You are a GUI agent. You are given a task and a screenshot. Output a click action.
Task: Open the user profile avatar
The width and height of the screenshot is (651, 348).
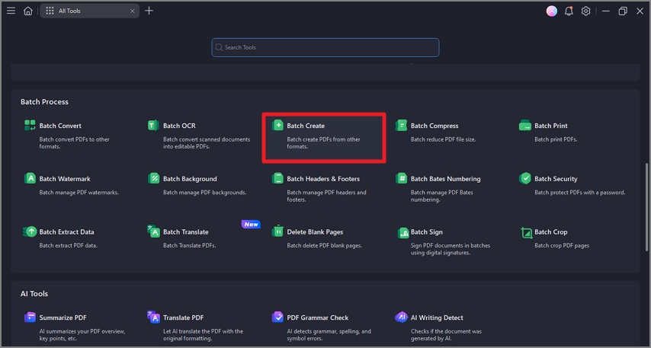point(551,11)
